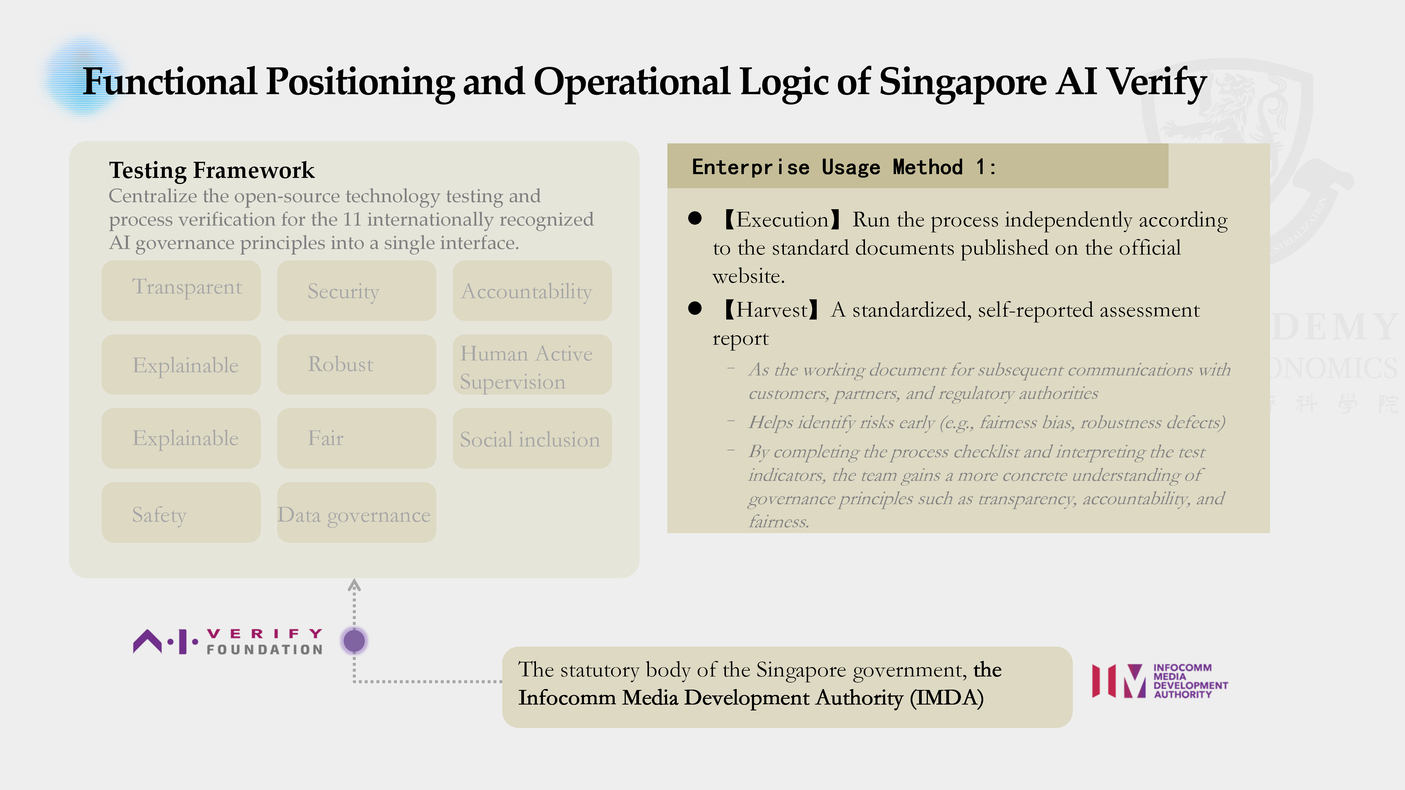The width and height of the screenshot is (1405, 790).
Task: Click the dashed upward arrow head
Action: pyautogui.click(x=354, y=585)
